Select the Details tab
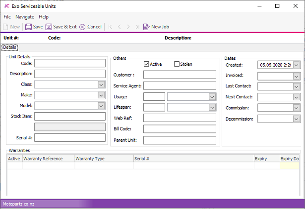This screenshot has height=209, width=305. pos(10,47)
